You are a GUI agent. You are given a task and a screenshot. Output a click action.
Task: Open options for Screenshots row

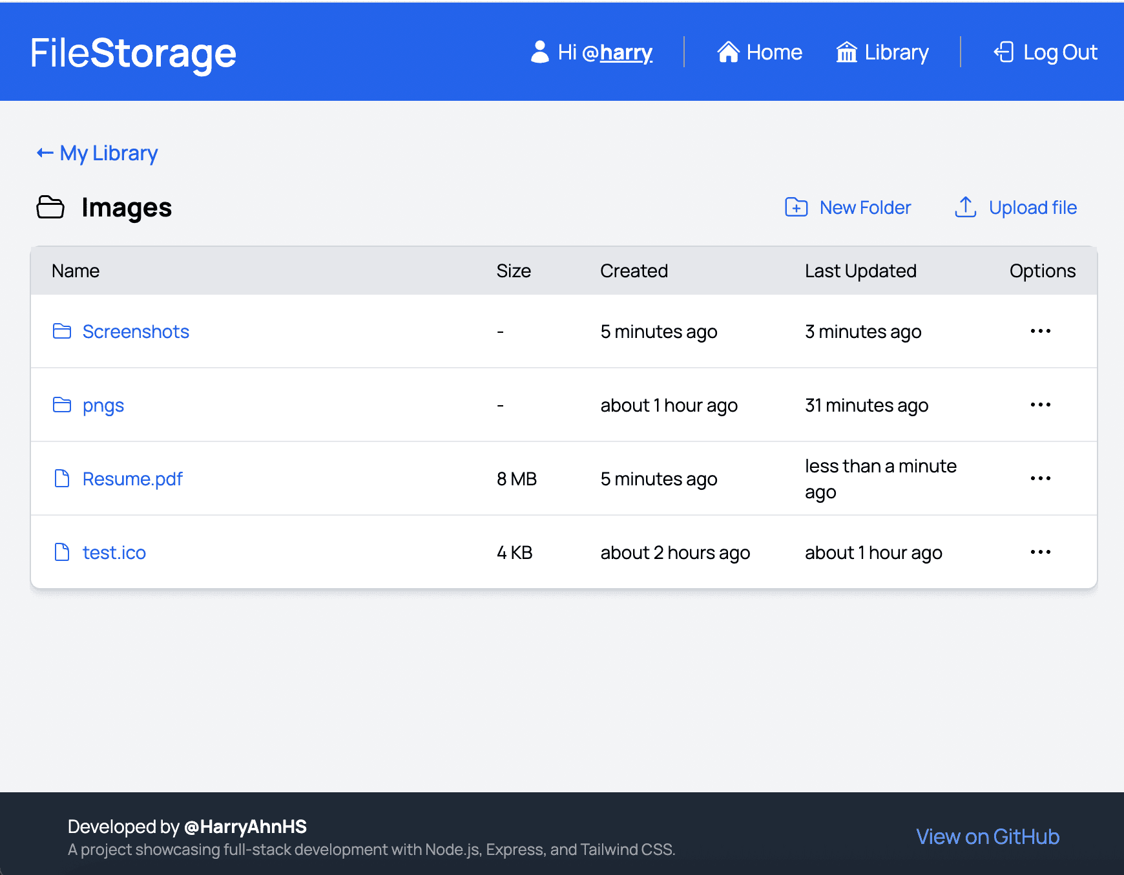click(x=1041, y=332)
